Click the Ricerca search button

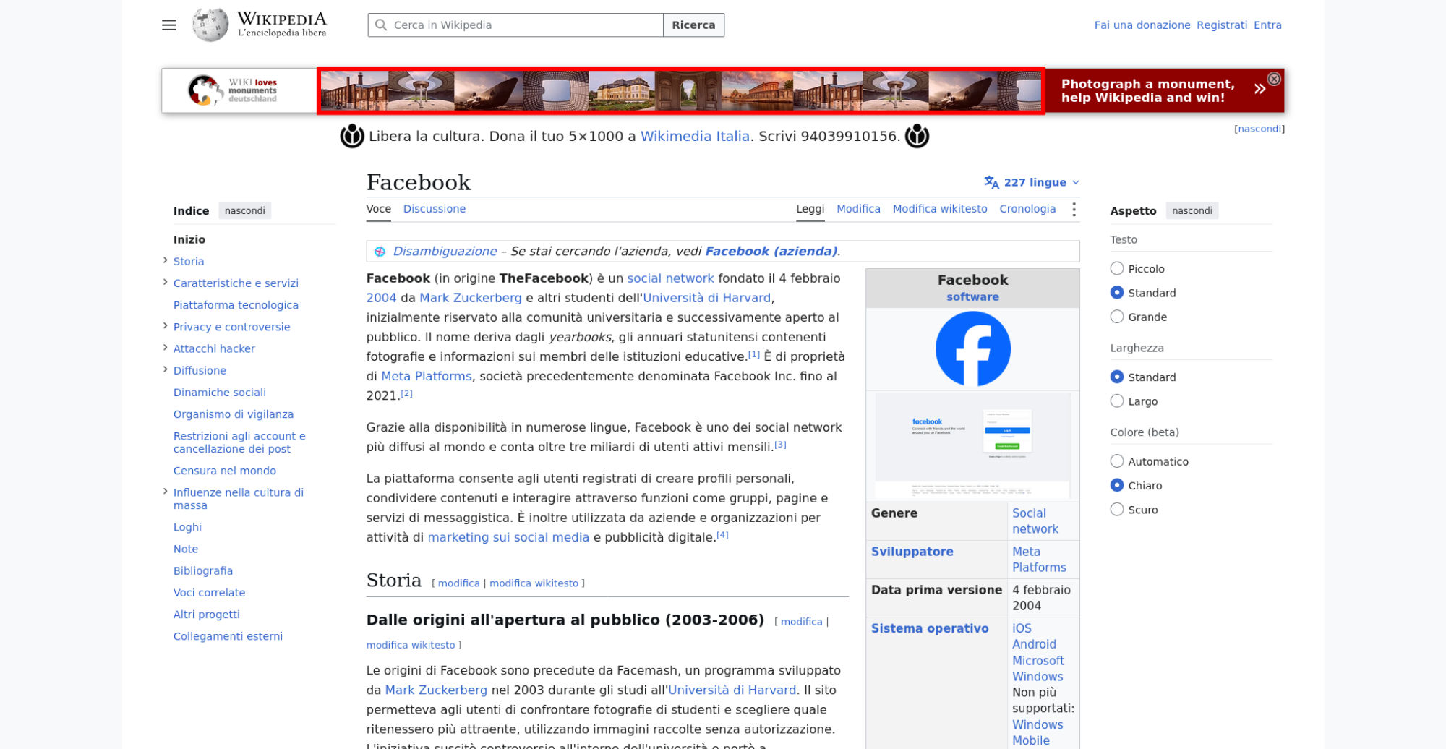click(693, 25)
